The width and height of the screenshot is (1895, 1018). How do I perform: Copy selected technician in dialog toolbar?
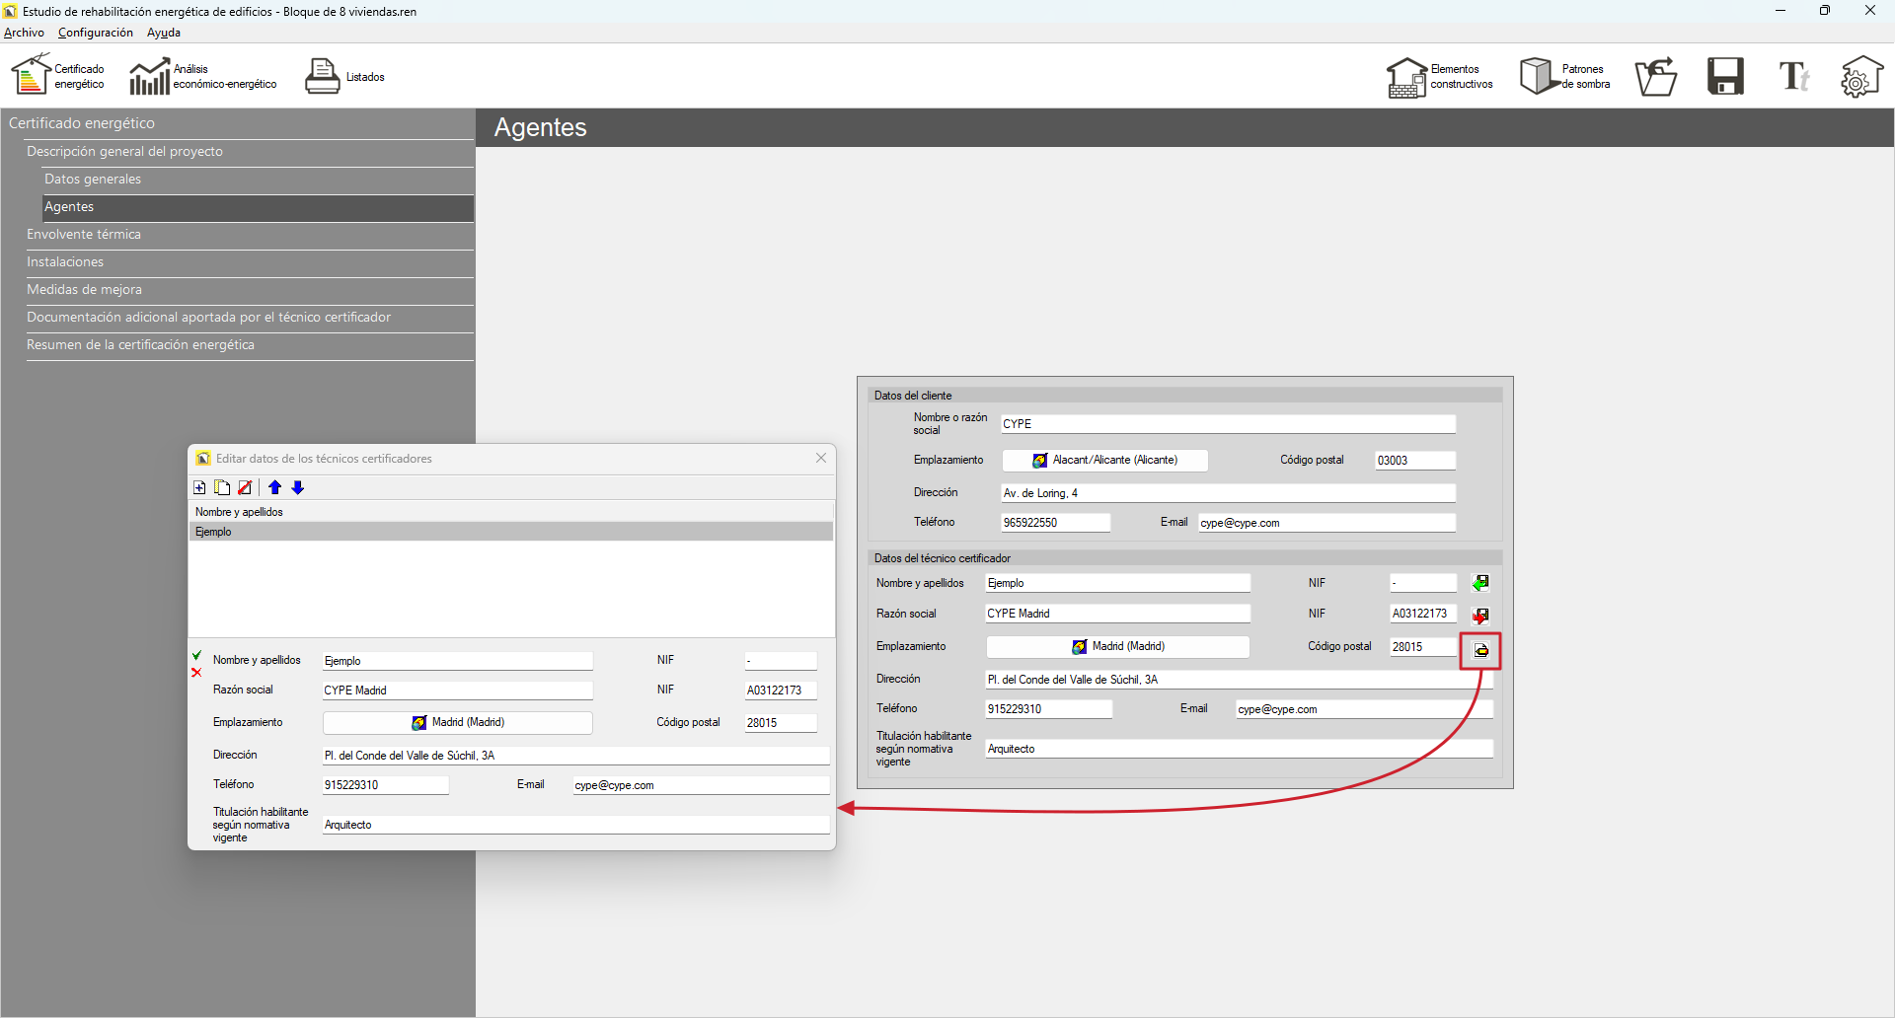[222, 487]
